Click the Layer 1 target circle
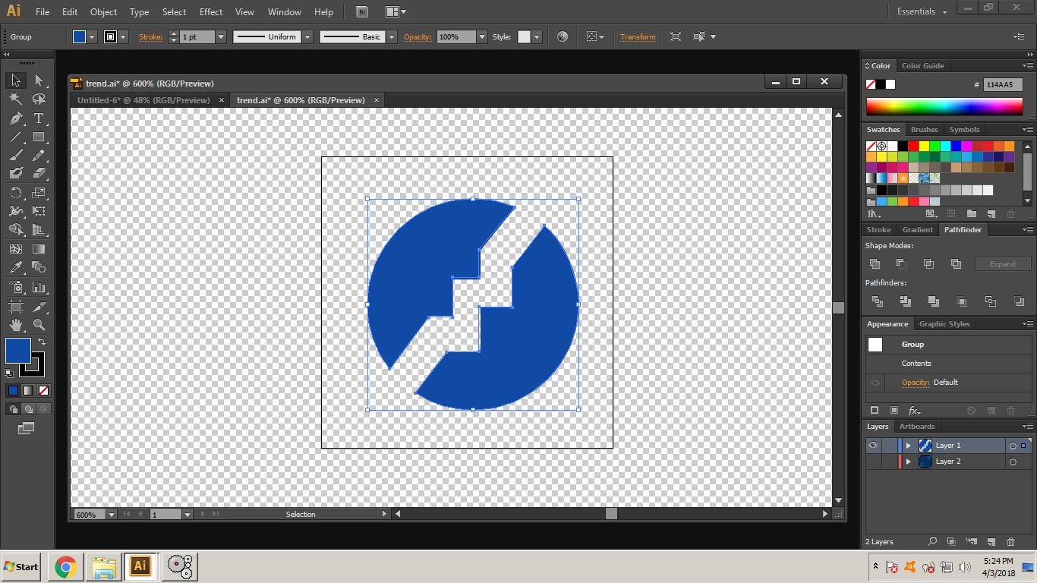The image size is (1037, 583). pyautogui.click(x=1013, y=446)
